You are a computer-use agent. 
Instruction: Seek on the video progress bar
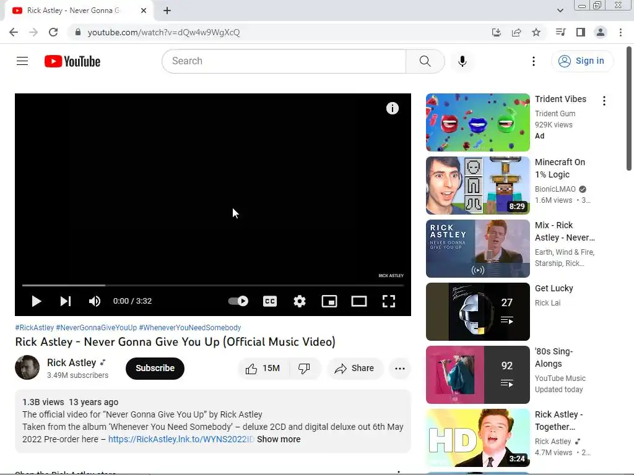coord(213,285)
